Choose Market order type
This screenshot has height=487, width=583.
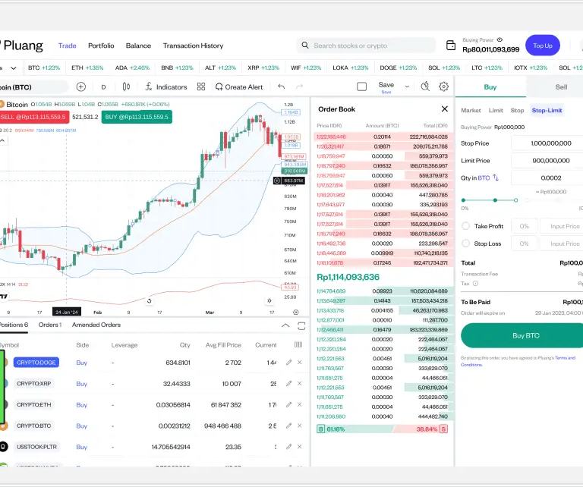471,110
